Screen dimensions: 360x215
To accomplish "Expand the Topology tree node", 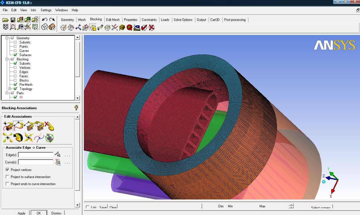I will pyautogui.click(x=10, y=89).
